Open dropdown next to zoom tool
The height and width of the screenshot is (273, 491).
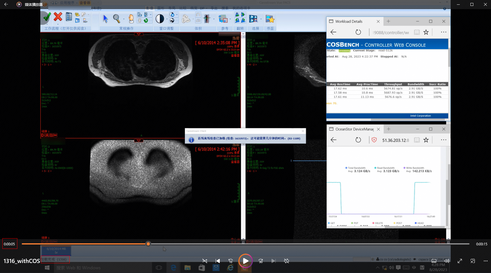point(124,19)
